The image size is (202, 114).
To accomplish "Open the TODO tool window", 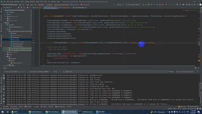I will pos(6,107).
